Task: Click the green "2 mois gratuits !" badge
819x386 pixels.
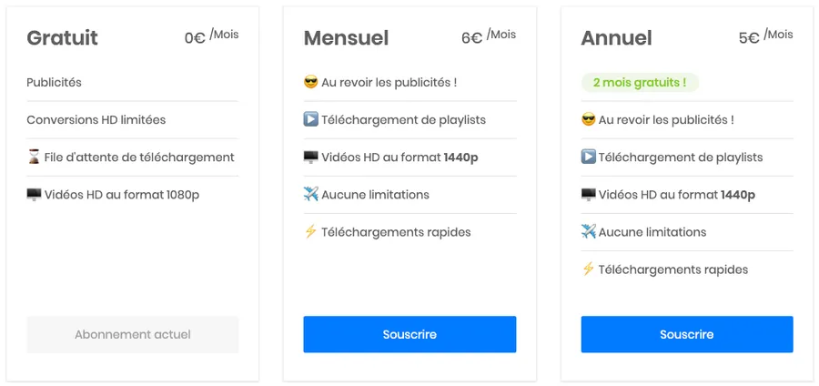Action: (640, 82)
